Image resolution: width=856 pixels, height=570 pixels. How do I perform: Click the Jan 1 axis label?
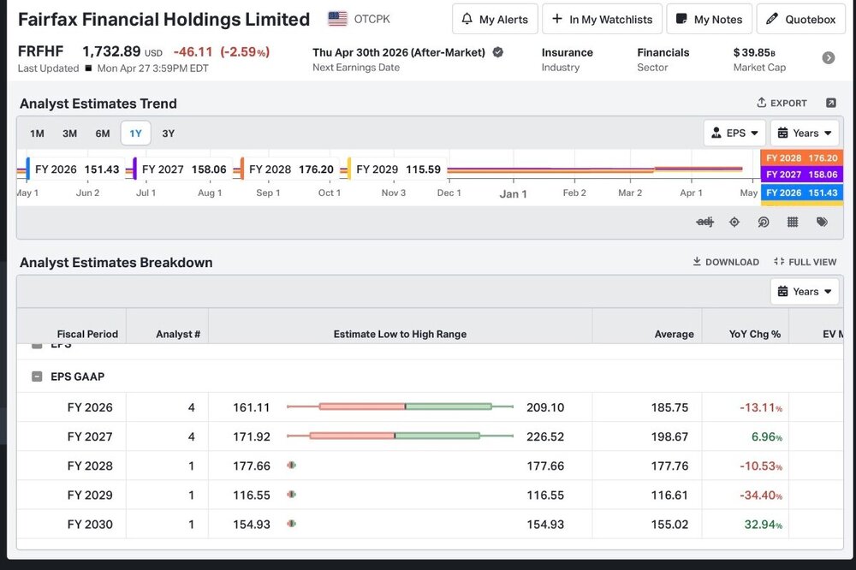click(513, 193)
